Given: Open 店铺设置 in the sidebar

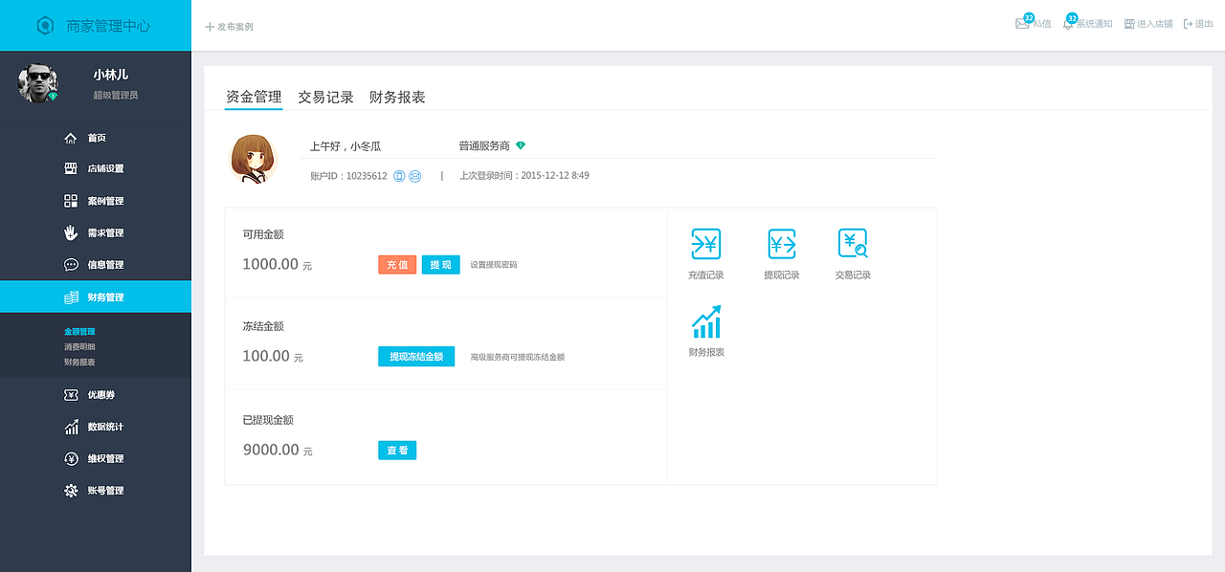Looking at the screenshot, I should [96, 169].
